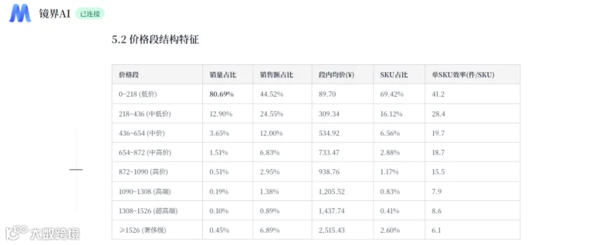Screen dimensions: 609x245
Task: Sort by the 价格段 column header
Action: coord(129,75)
